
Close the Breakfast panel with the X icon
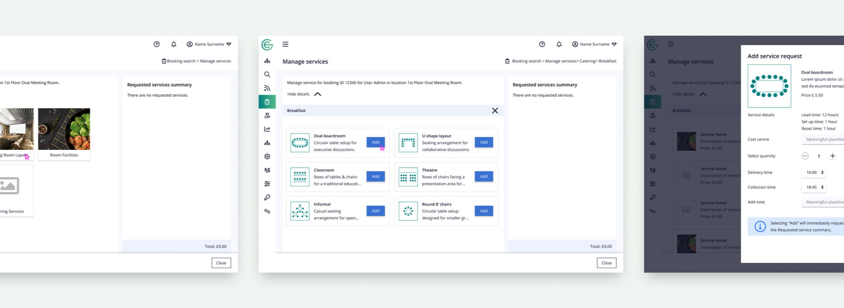495,111
